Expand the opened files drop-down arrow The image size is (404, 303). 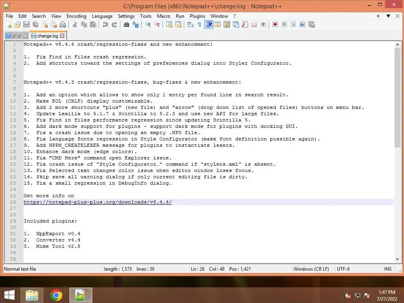click(388, 16)
